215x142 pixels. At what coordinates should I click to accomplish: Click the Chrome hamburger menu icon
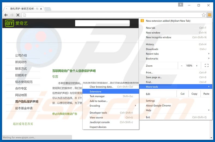[209, 15]
